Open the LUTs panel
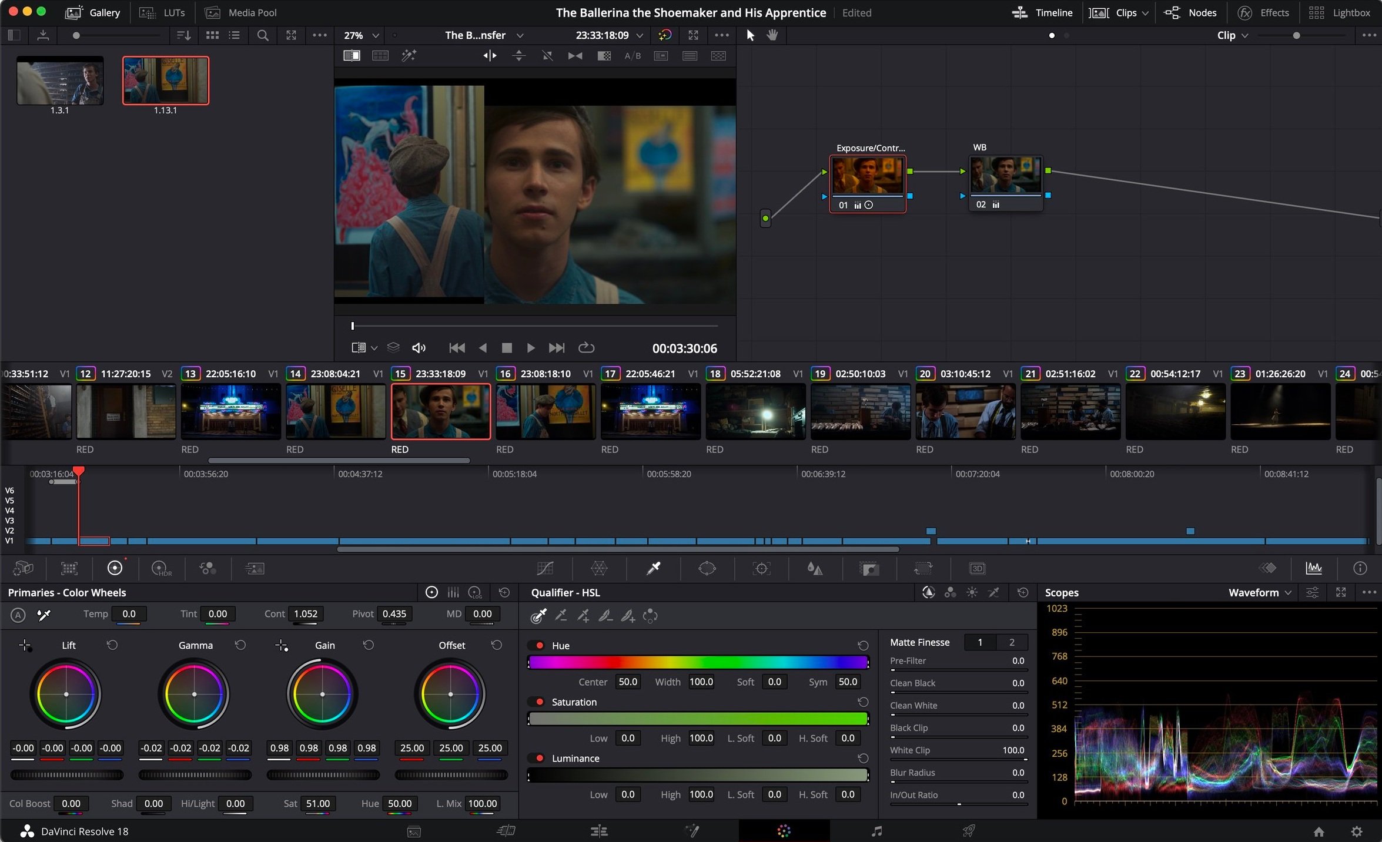 click(x=162, y=12)
